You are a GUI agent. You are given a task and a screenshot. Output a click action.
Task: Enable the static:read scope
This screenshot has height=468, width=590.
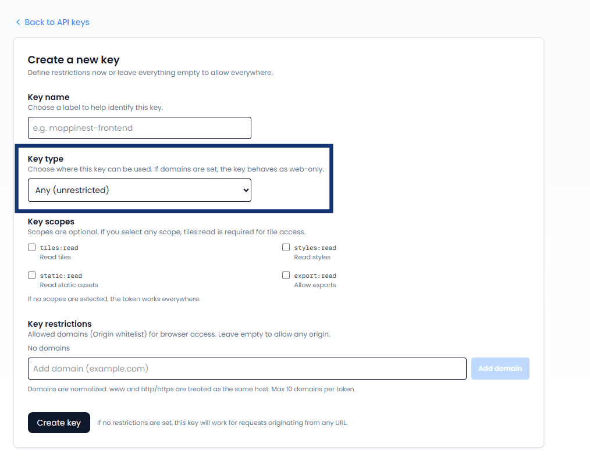[31, 275]
